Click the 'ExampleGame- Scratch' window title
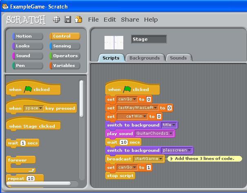Viewport: 247px width, 193px height. tap(39, 7)
